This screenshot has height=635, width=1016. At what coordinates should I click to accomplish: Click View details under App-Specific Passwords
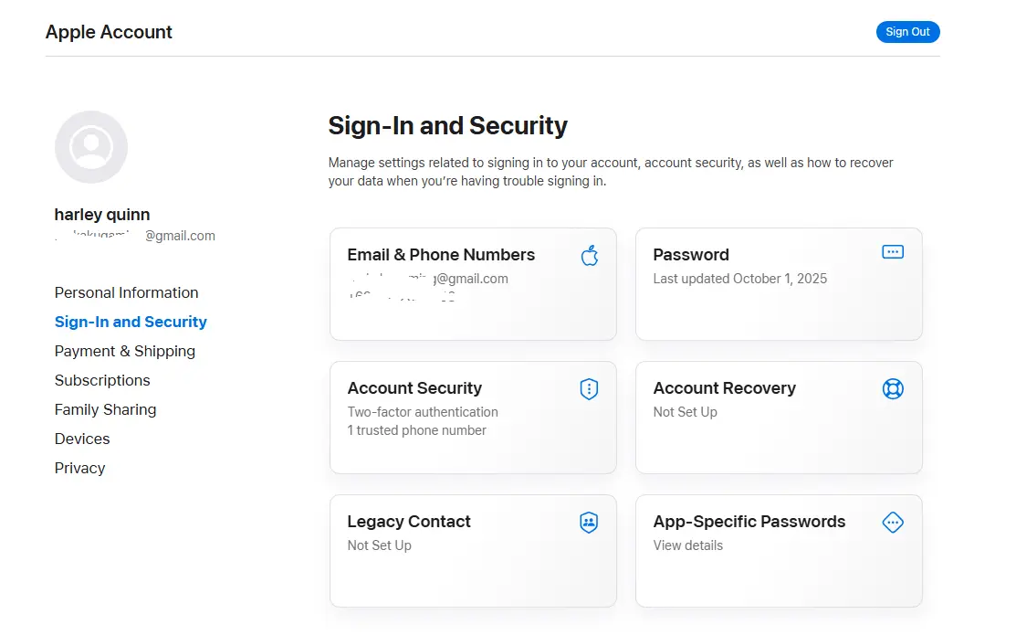pyautogui.click(x=687, y=545)
